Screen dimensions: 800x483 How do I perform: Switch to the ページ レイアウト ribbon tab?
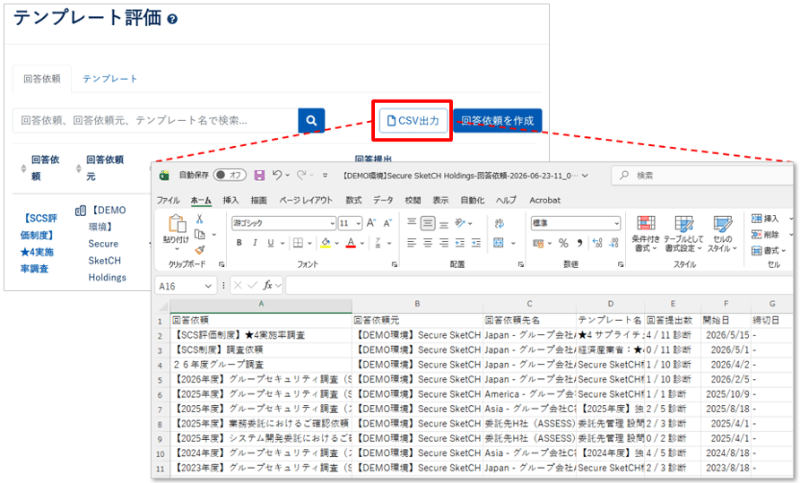(x=306, y=201)
